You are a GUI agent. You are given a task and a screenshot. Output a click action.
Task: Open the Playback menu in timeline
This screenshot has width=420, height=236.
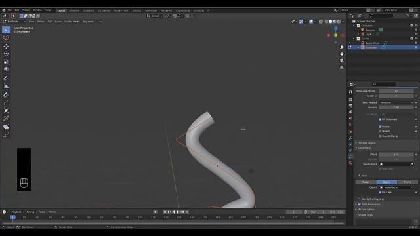(18, 212)
